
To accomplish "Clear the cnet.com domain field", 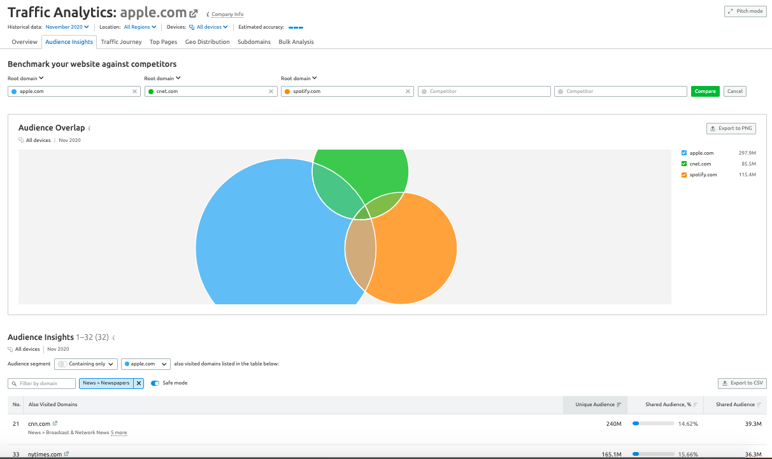I will (271, 92).
